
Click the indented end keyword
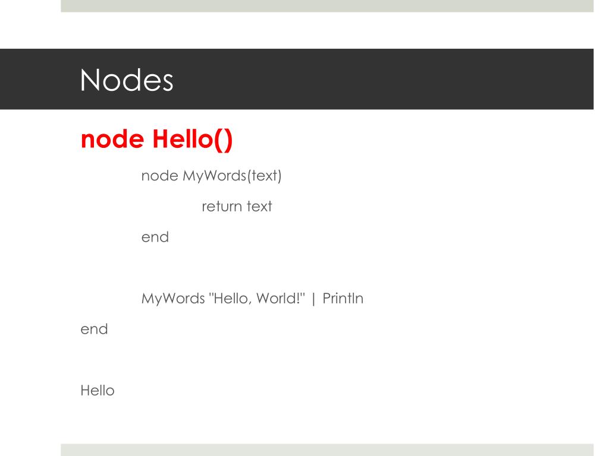coord(155,237)
